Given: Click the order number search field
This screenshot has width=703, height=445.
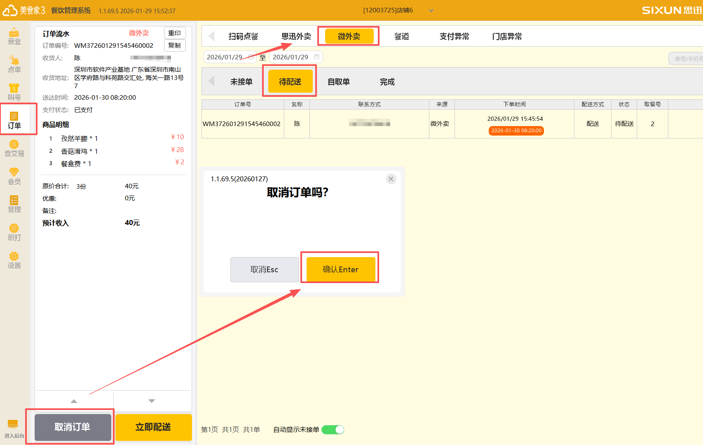Looking at the screenshot, I should (x=687, y=59).
